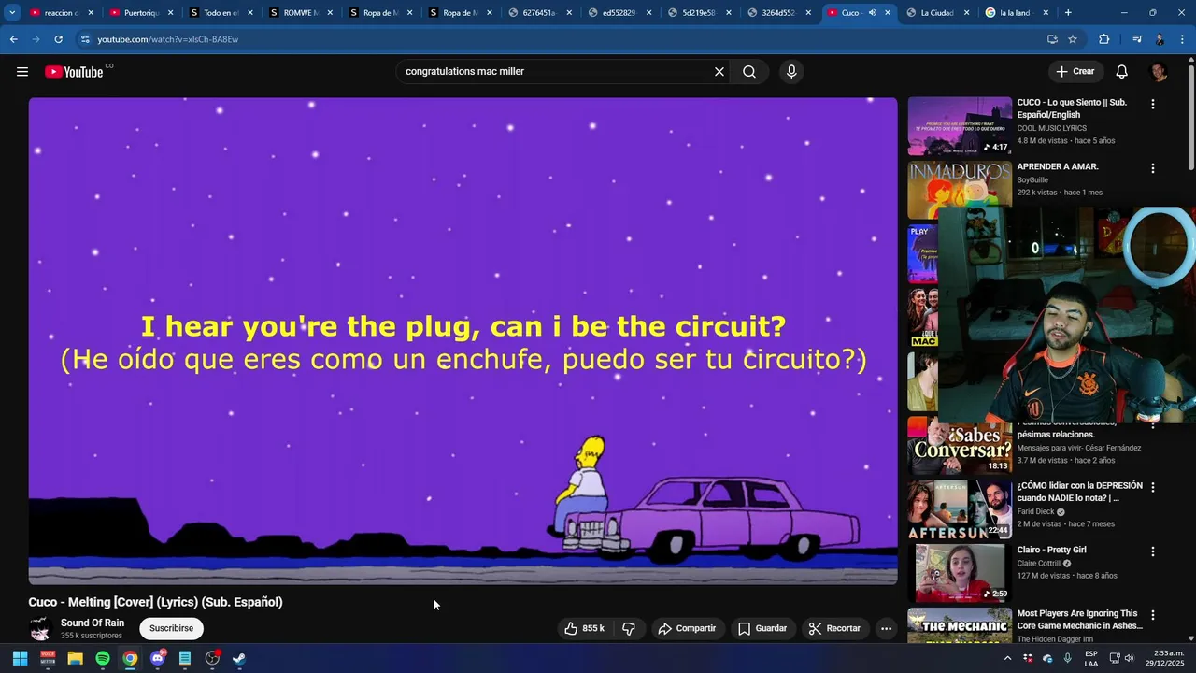Clear the search box with the X icon
This screenshot has height=673, width=1196.
pyautogui.click(x=719, y=72)
